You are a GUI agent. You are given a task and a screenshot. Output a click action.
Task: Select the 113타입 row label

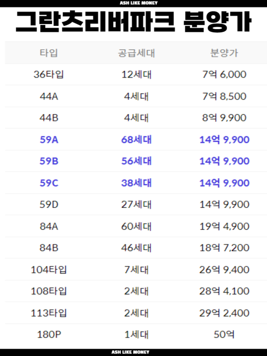(x=48, y=313)
